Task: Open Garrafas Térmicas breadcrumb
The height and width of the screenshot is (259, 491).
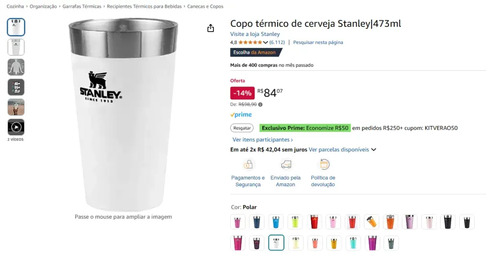Action: tap(82, 7)
